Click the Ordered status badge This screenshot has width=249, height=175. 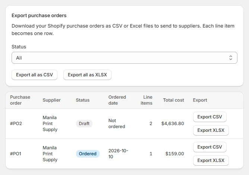click(x=88, y=153)
